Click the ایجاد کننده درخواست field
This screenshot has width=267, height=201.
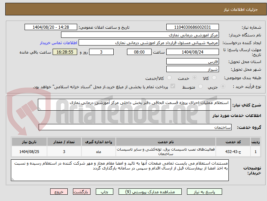[149, 43]
